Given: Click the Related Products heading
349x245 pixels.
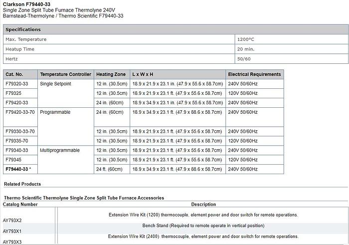Looking at the screenshot, I should (22, 184).
